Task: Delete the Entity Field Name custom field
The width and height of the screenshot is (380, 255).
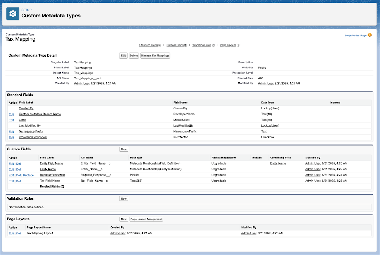Action: (18, 164)
